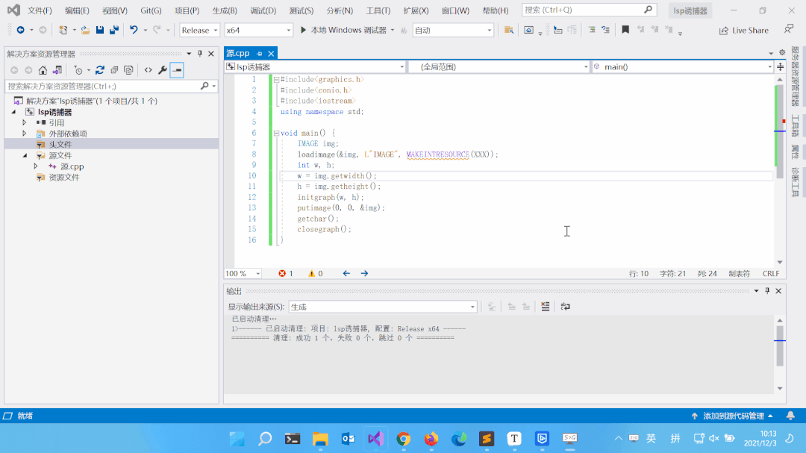Click the Sync/Refresh icon in Solution Explorer
The height and width of the screenshot is (453, 806).
click(x=99, y=70)
